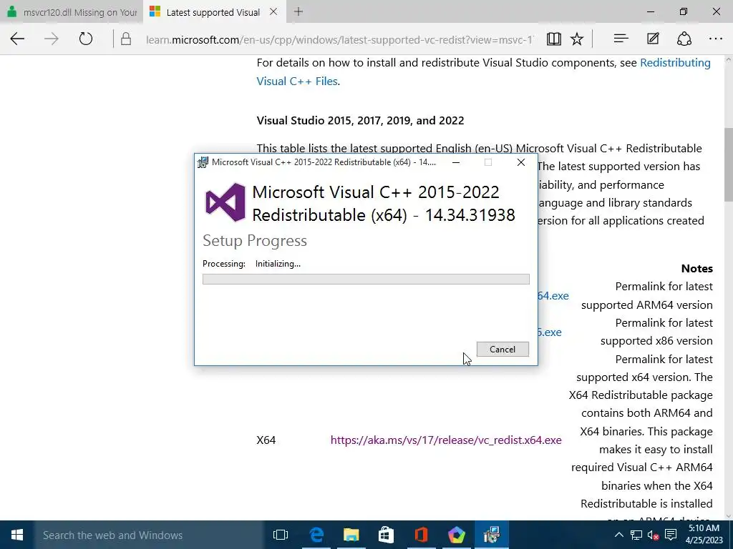Open Task View on the taskbar

(281, 535)
